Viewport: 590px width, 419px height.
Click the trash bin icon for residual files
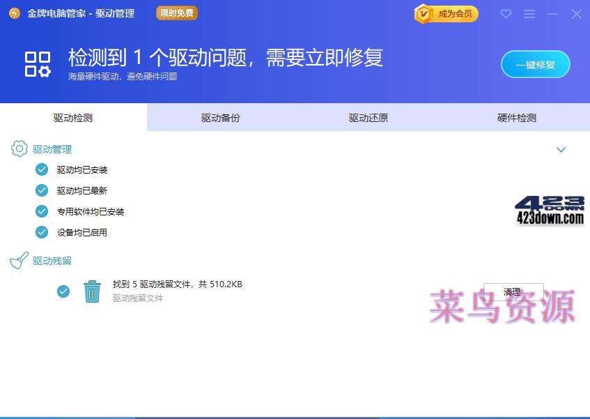(x=91, y=291)
